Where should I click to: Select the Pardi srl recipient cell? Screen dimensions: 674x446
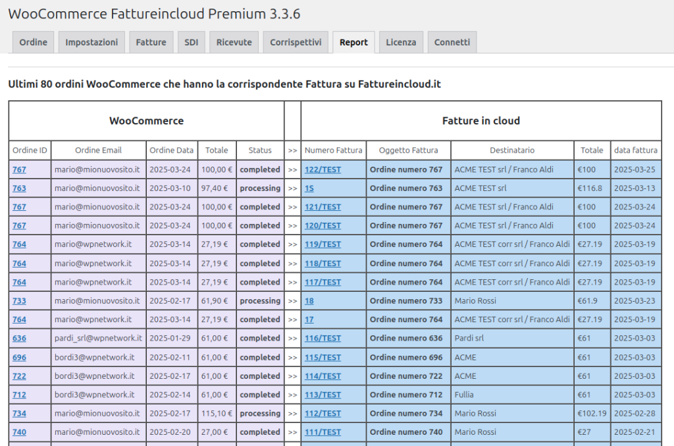[x=512, y=339]
